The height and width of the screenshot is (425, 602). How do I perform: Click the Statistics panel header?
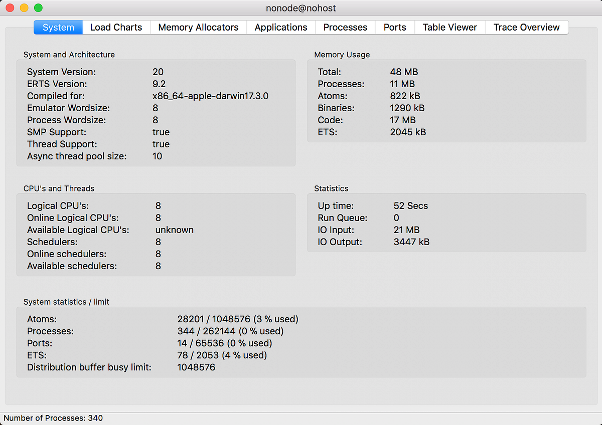(x=331, y=188)
